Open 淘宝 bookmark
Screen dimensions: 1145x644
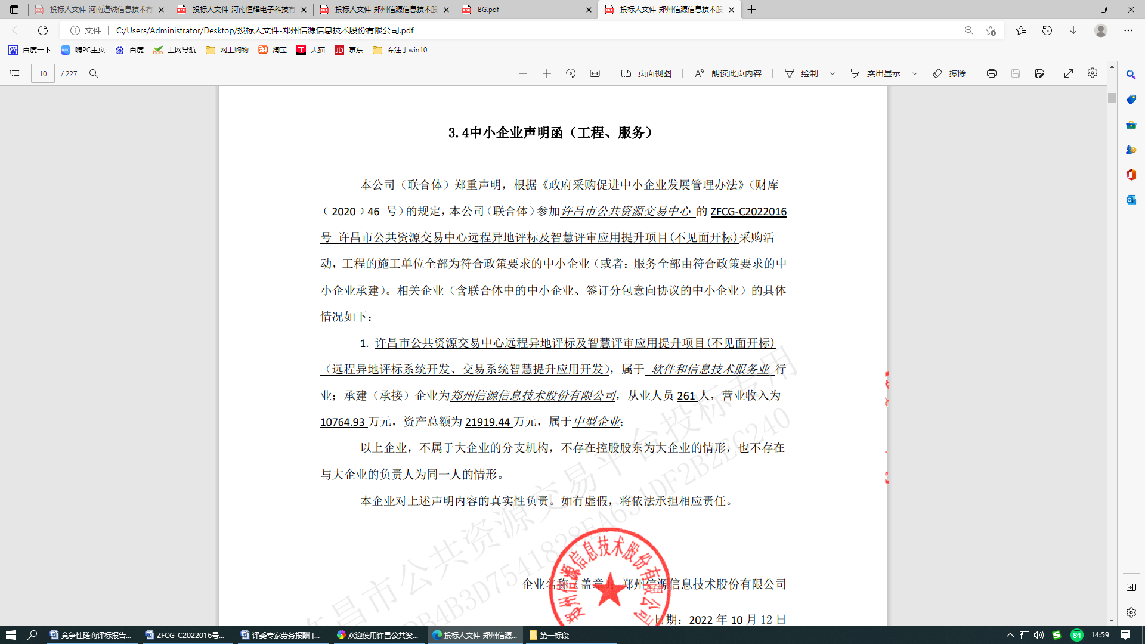tap(273, 50)
